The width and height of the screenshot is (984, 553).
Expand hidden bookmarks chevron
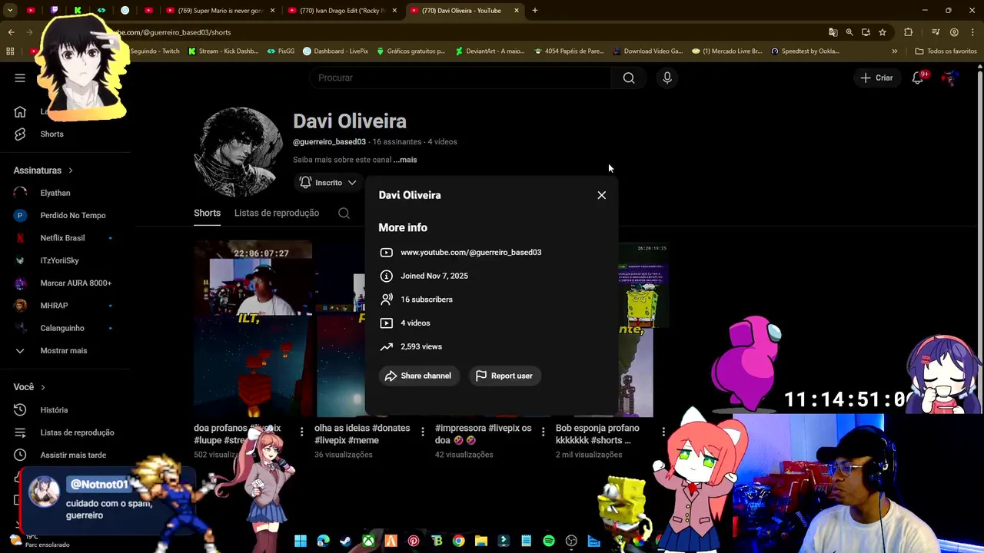(894, 51)
